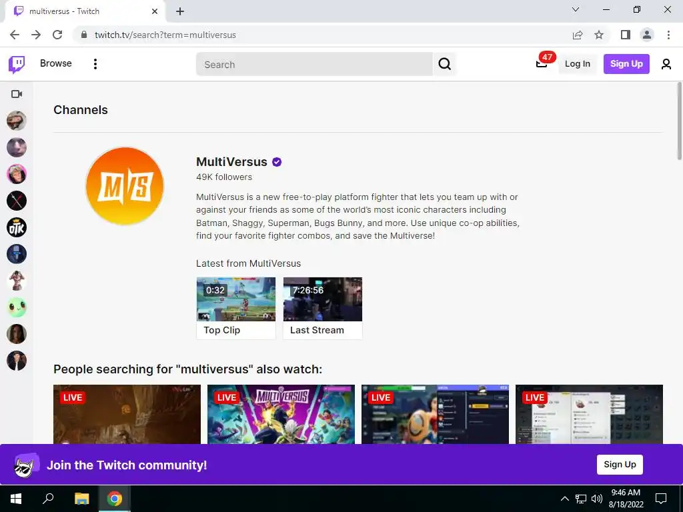
Task: Open the suited man avatar sidebar channel
Action: click(17, 361)
